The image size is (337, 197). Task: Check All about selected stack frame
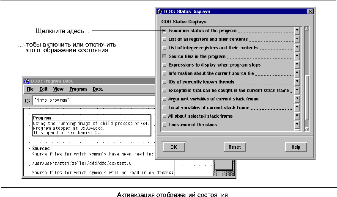[x=164, y=116]
